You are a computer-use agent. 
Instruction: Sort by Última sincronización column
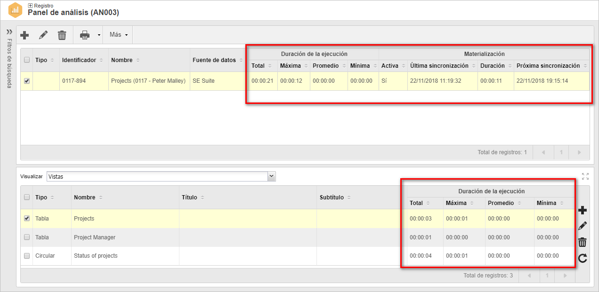pyautogui.click(x=442, y=66)
